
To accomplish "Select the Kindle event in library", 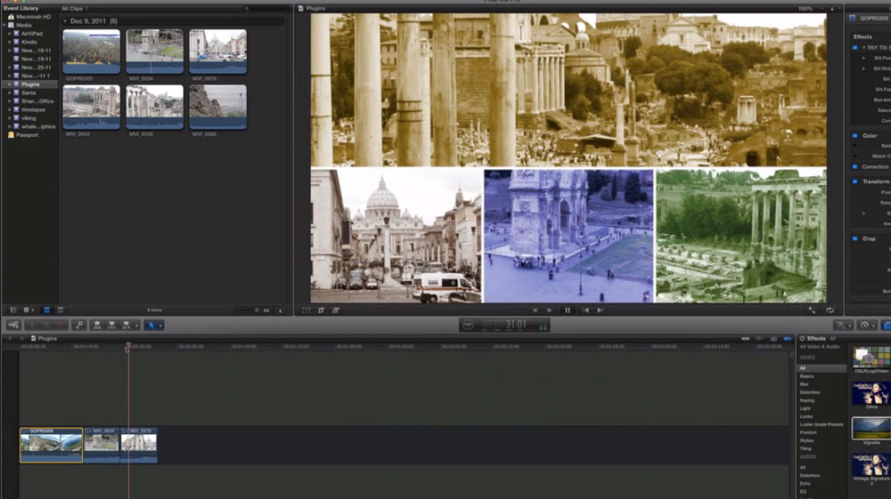I will coord(29,42).
